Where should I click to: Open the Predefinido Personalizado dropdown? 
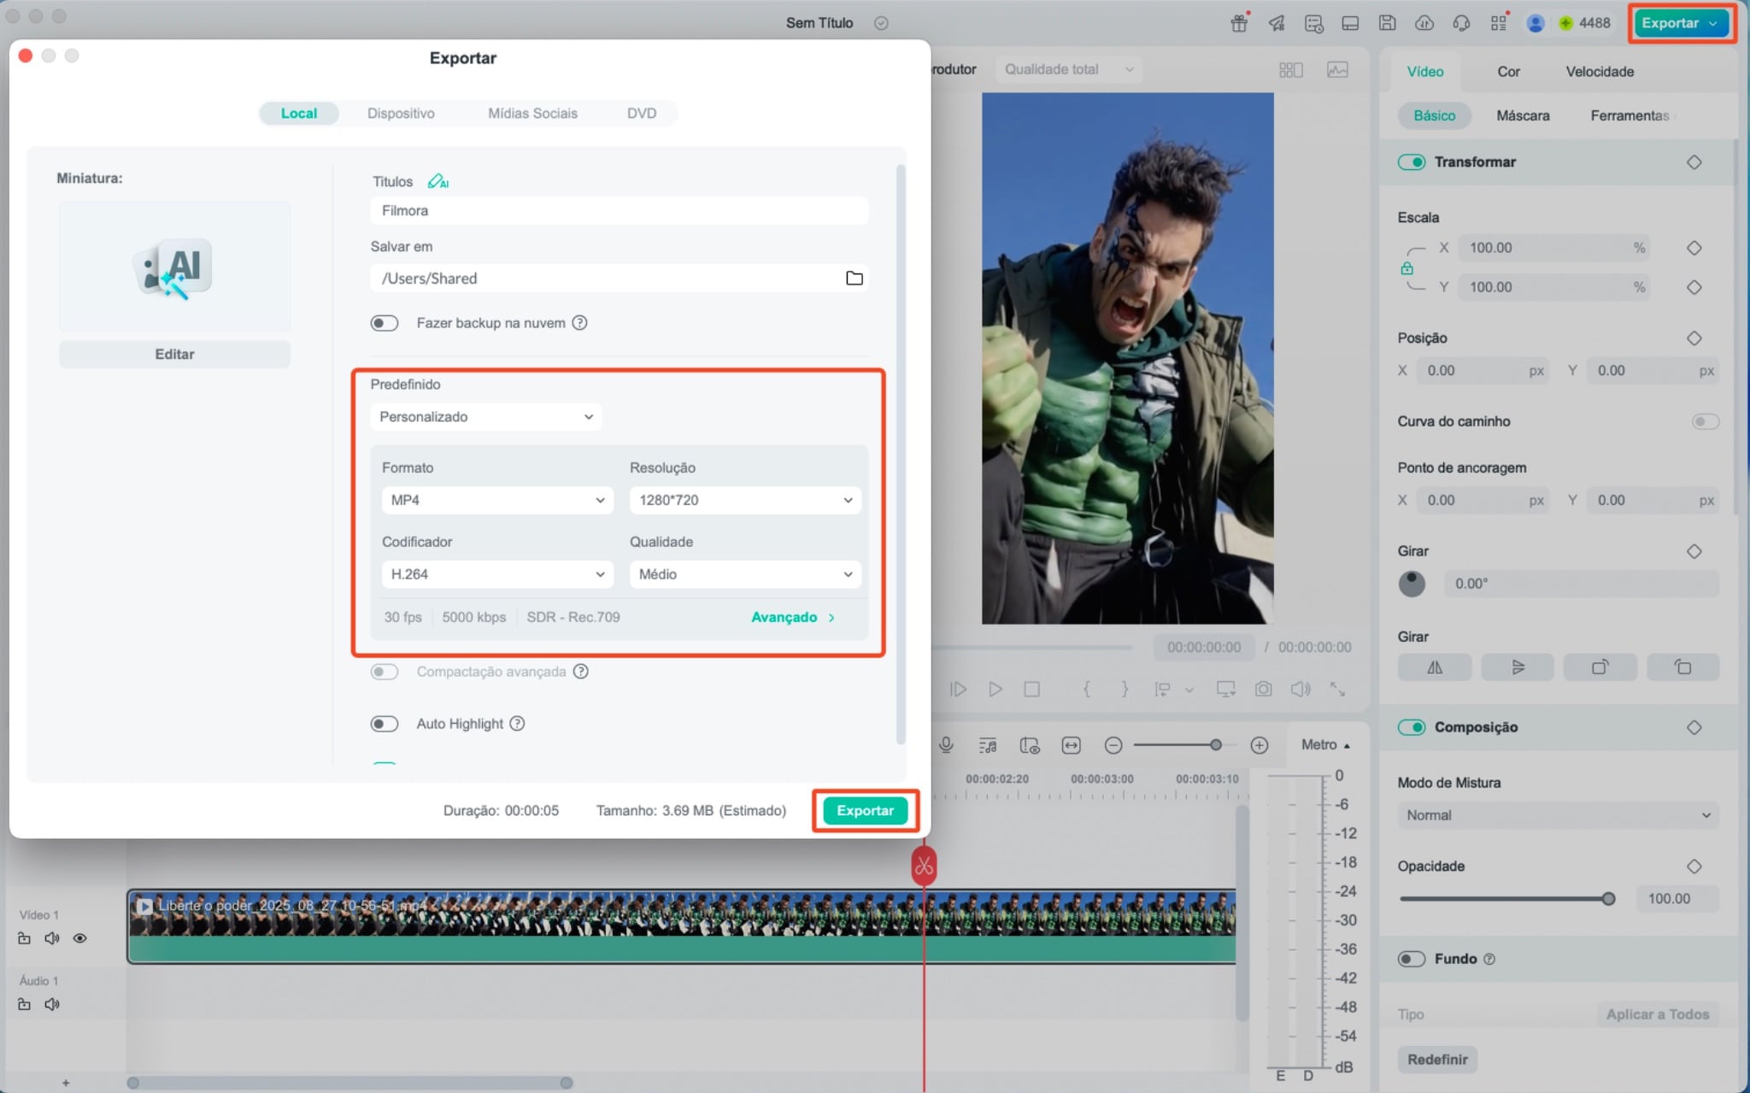click(x=486, y=417)
